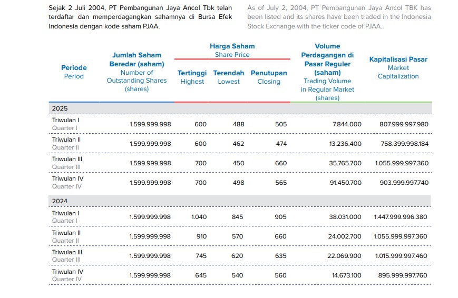Select market capitalization value 1.447.999.996.380
This screenshot has height=298, width=458.
click(401, 217)
